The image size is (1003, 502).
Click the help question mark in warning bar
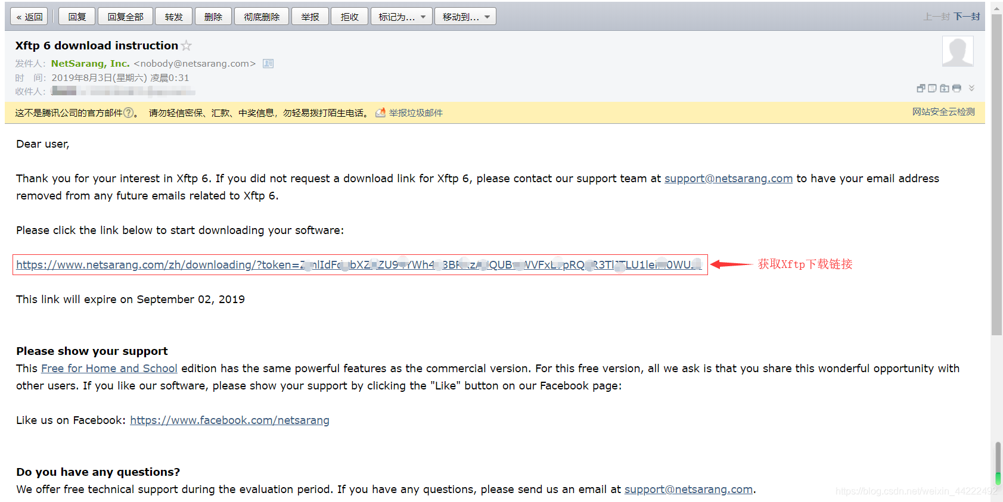point(128,113)
